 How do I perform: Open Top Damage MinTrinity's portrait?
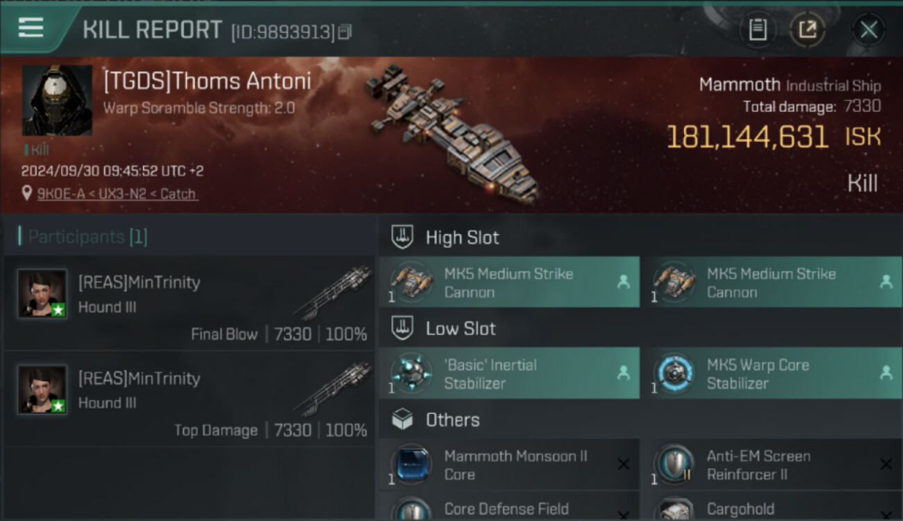click(42, 390)
